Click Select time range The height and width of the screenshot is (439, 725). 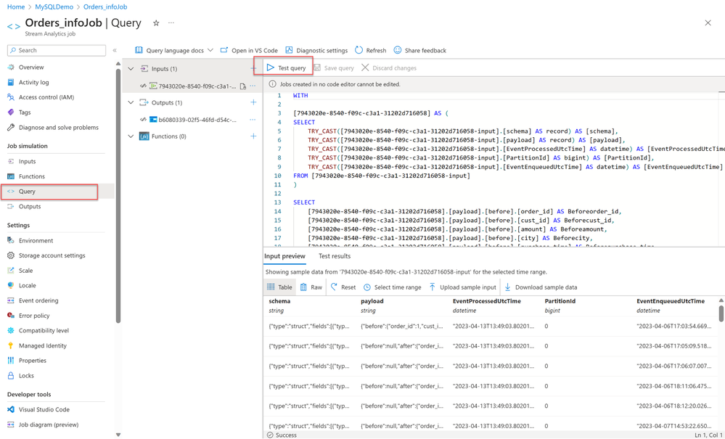392,287
